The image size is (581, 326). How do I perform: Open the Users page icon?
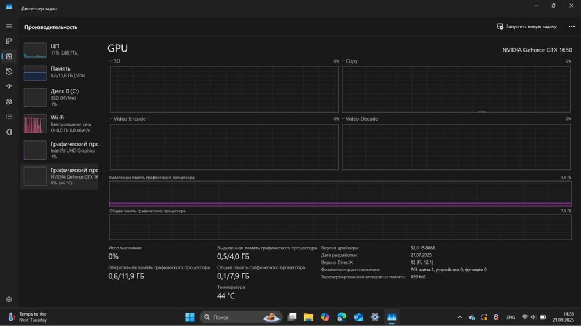[9, 102]
